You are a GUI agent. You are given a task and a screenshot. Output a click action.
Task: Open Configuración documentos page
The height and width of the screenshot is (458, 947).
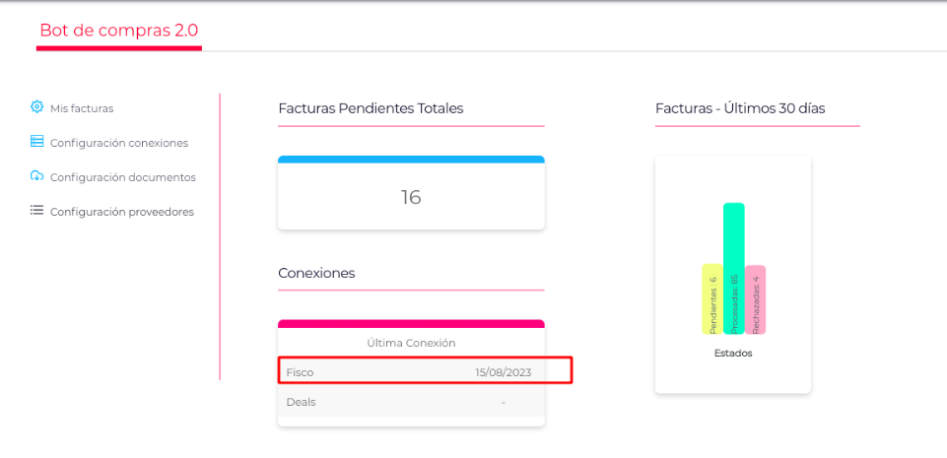click(122, 177)
